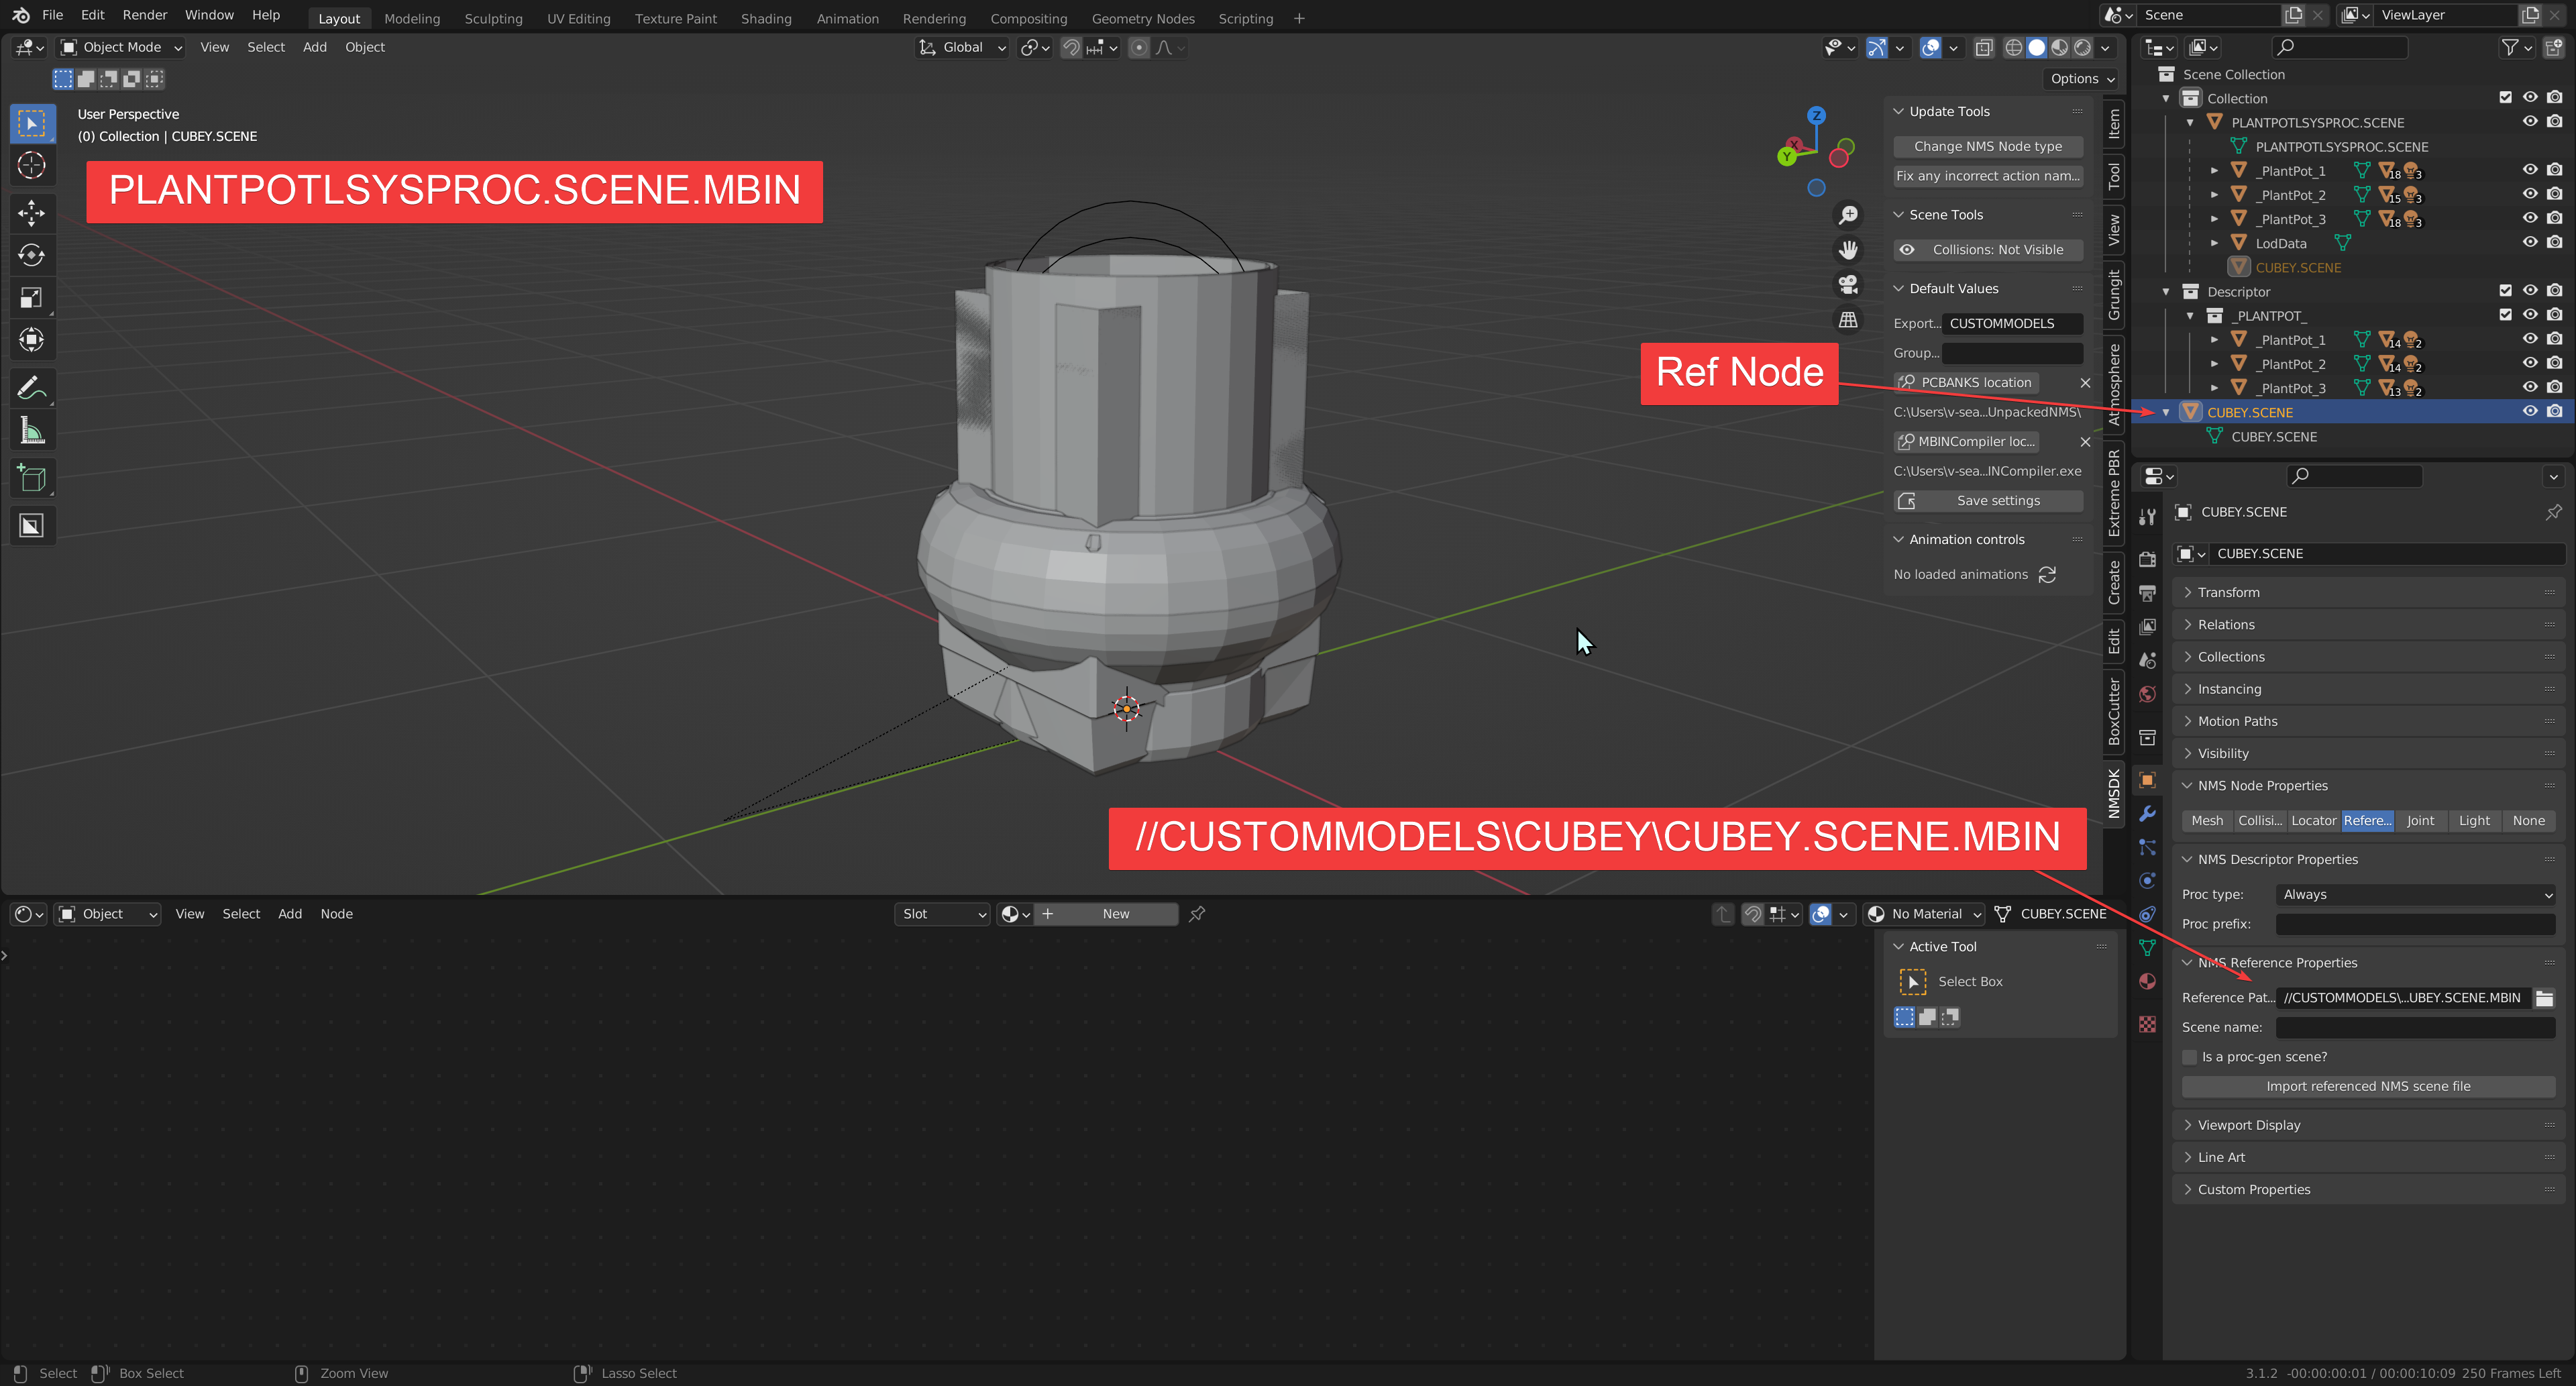Screen dimensions: 2576x1386
Task: Set node type to Mesh
Action: coord(2207,821)
